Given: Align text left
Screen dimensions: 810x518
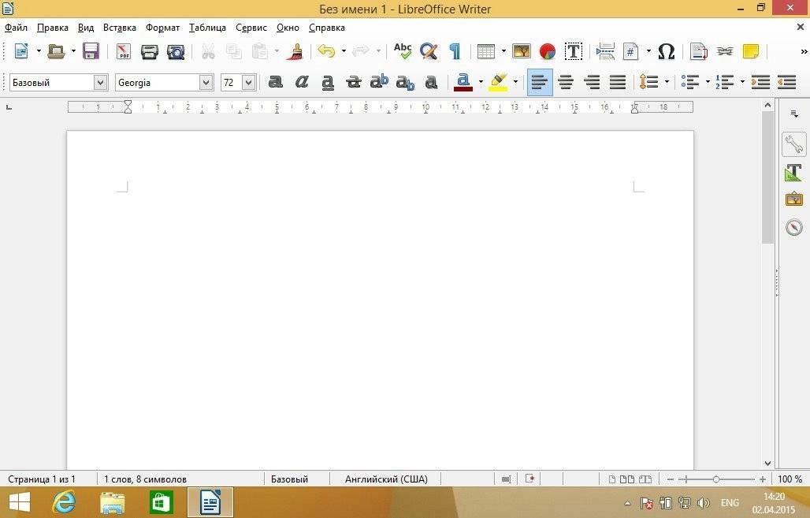Looking at the screenshot, I should (540, 82).
